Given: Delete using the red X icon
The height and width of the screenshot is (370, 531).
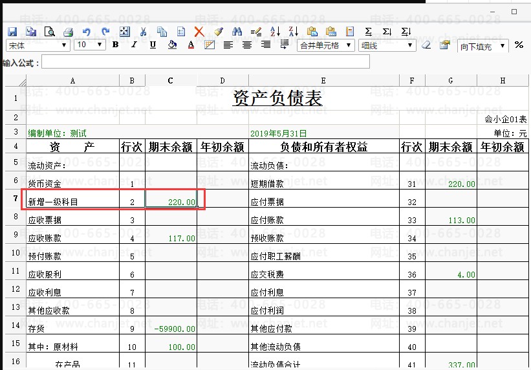Looking at the screenshot, I should 199,32.
